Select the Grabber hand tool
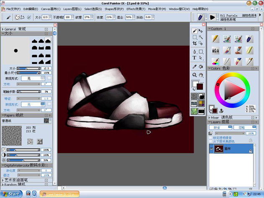Screen dimensions: 264x198 point(201,75)
